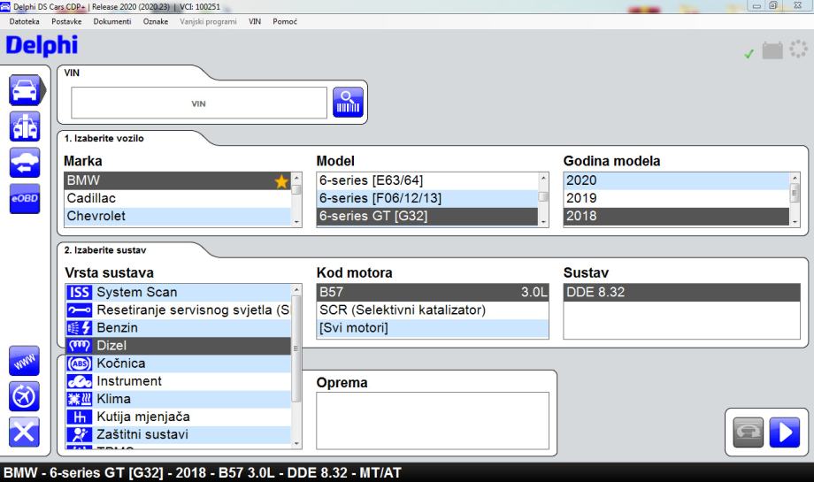Click down arrow of Vrsta sustava scrollbar

(296, 444)
